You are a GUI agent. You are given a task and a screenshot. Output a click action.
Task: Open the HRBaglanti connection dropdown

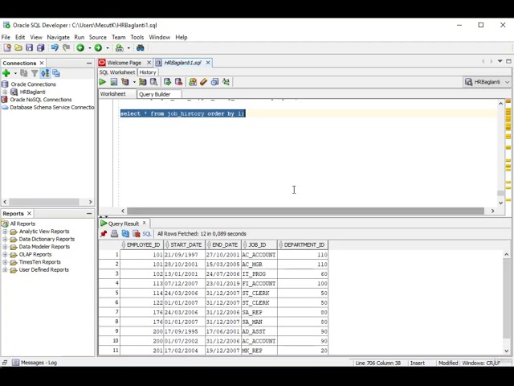[x=486, y=82]
